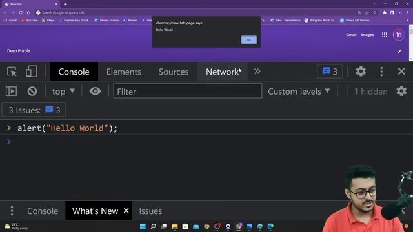Open a new Chrome tab with plus
The height and width of the screenshot is (232, 413).
[65, 4]
